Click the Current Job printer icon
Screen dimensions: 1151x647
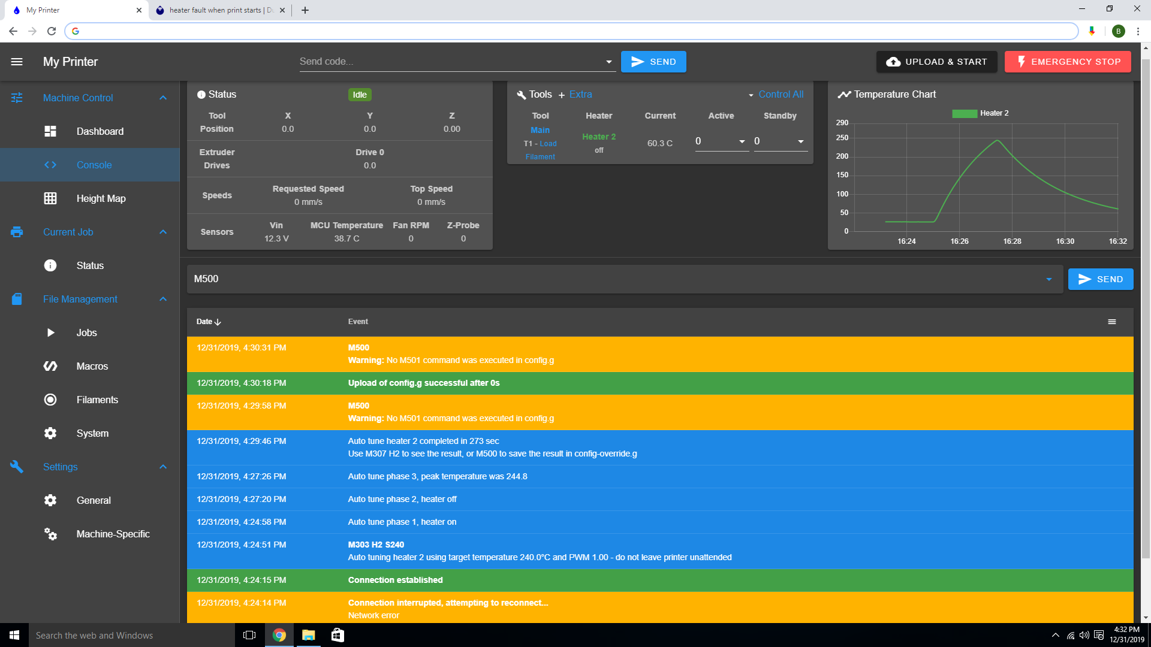17,232
